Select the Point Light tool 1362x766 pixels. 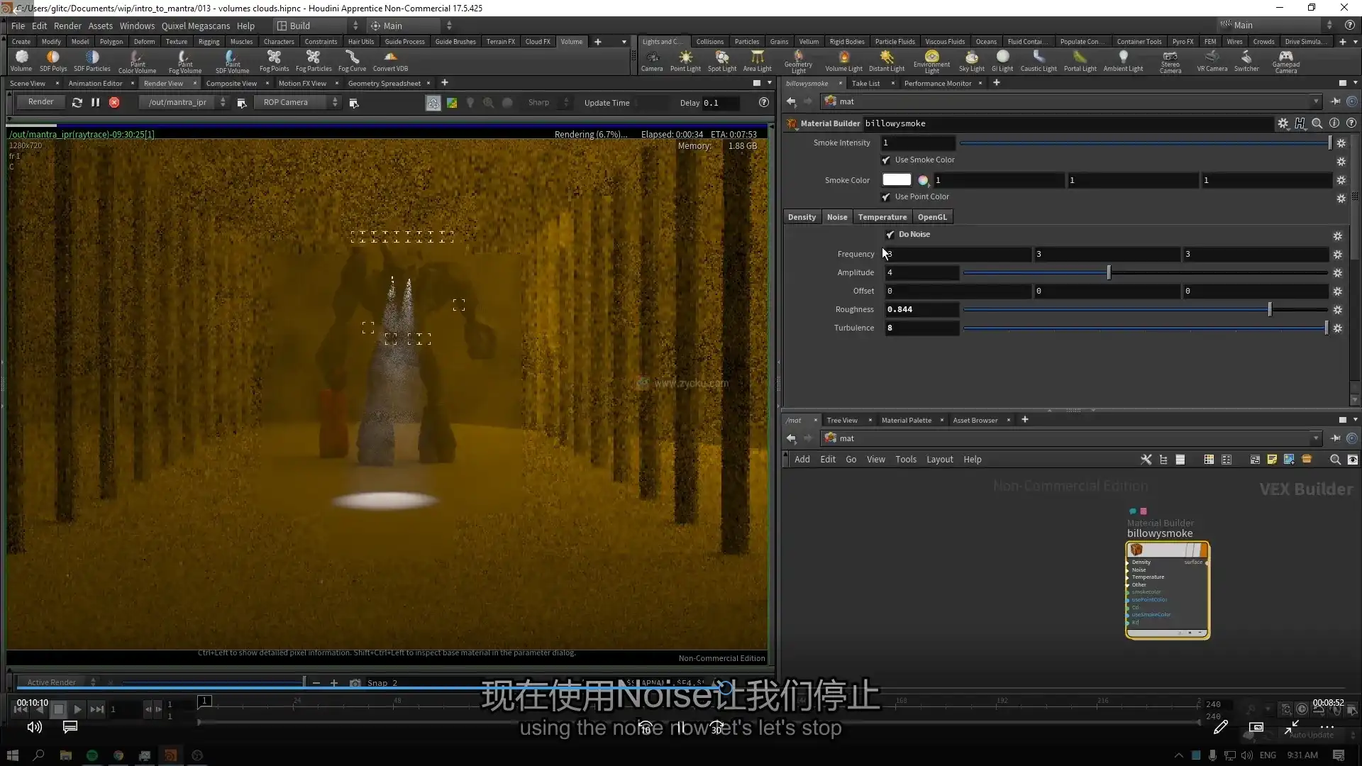pos(685,60)
